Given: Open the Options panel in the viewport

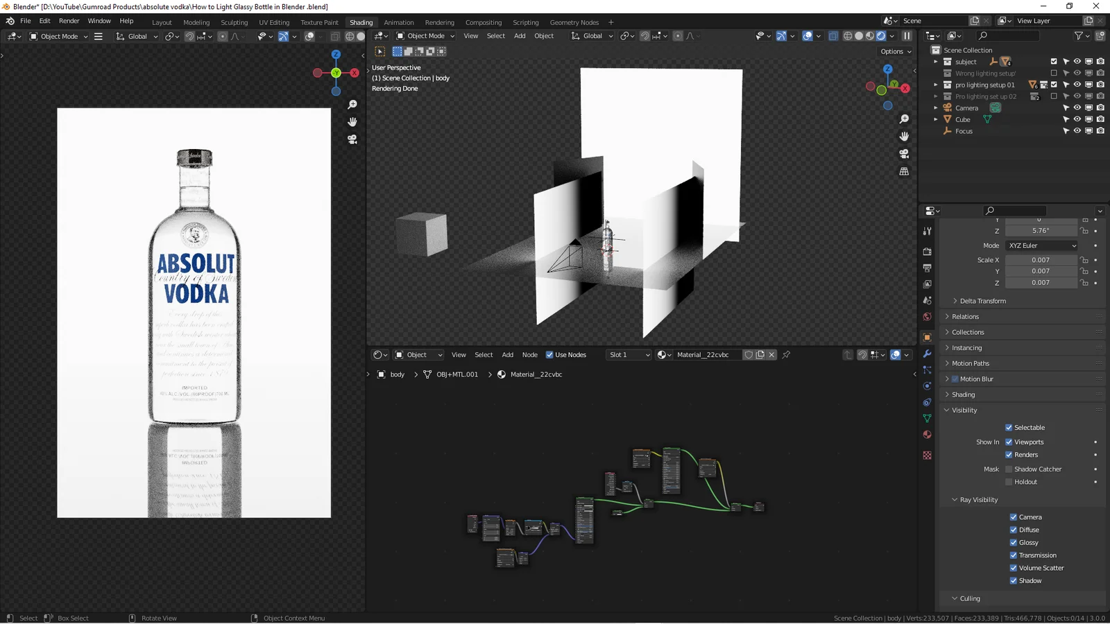Looking at the screenshot, I should 894,51.
